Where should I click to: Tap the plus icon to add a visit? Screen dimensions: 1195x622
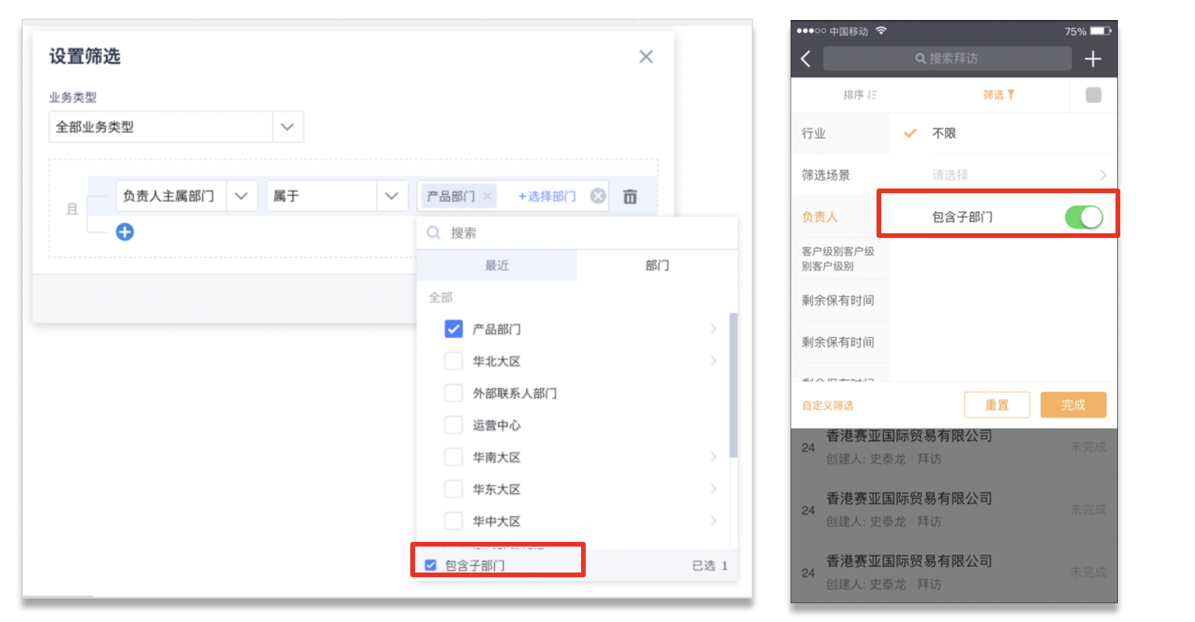[x=1093, y=59]
